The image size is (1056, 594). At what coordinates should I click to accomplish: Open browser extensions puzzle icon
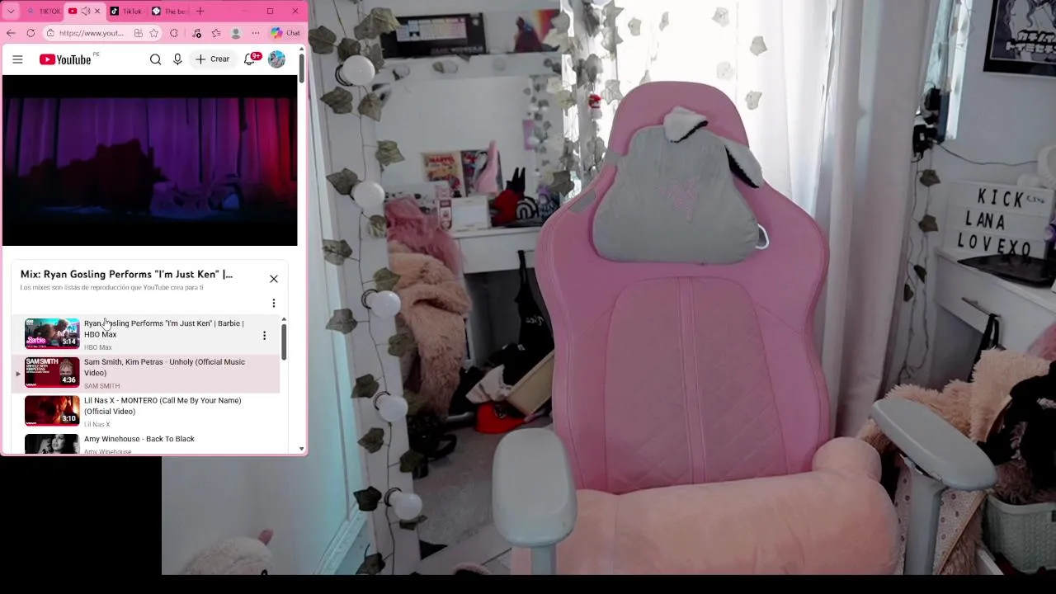pyautogui.click(x=174, y=33)
